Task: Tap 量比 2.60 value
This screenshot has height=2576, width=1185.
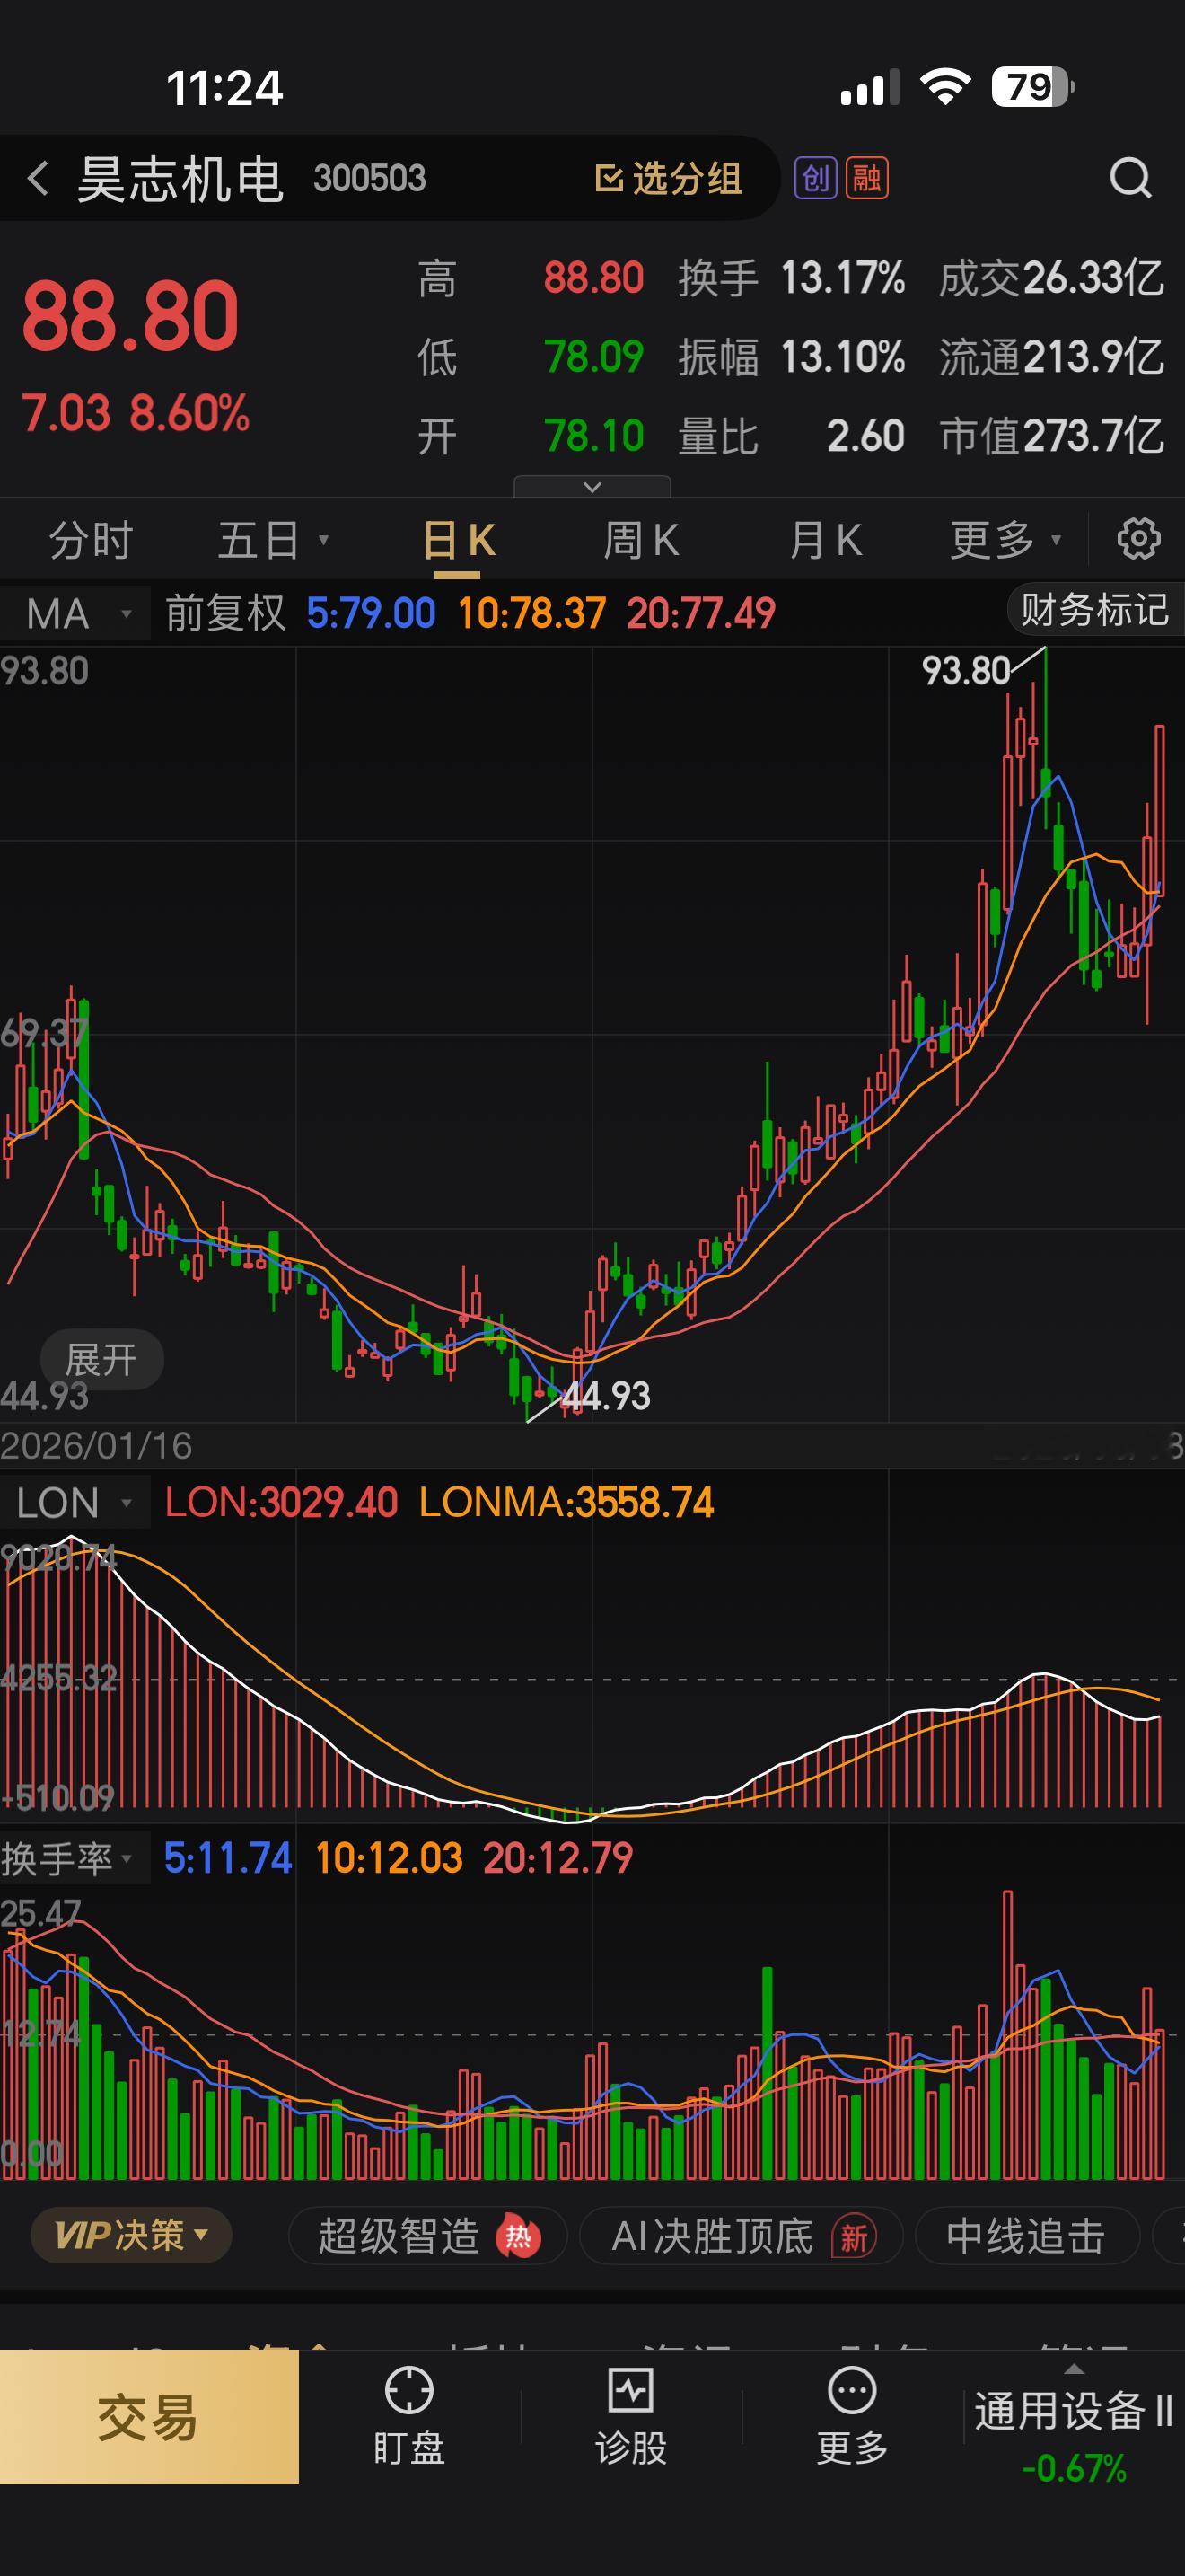Action: click(x=791, y=436)
